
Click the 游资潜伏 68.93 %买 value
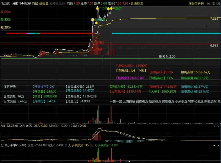pyautogui.click(x=195, y=91)
